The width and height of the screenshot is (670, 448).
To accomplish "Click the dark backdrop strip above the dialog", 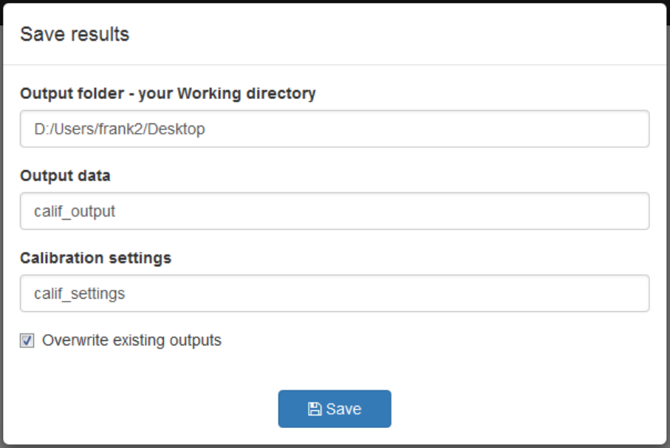I will [335, 1].
